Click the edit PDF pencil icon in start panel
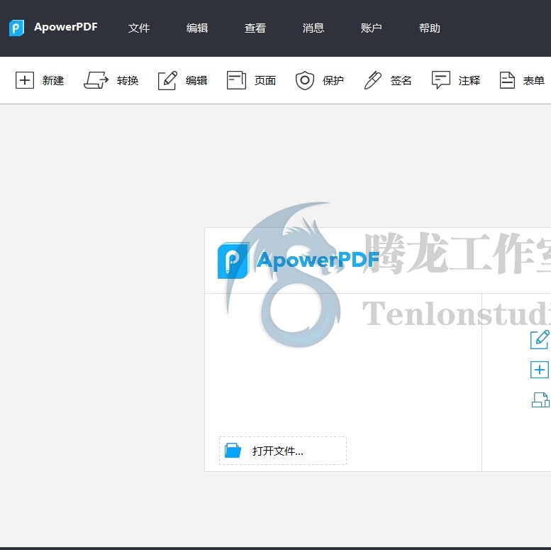The height and width of the screenshot is (550, 551). (x=540, y=340)
